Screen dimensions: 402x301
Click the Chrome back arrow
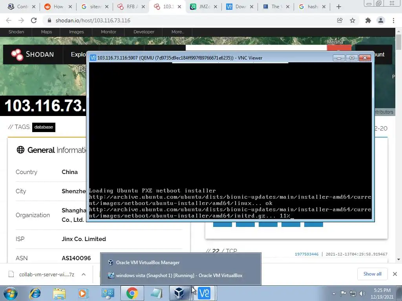click(x=9, y=20)
